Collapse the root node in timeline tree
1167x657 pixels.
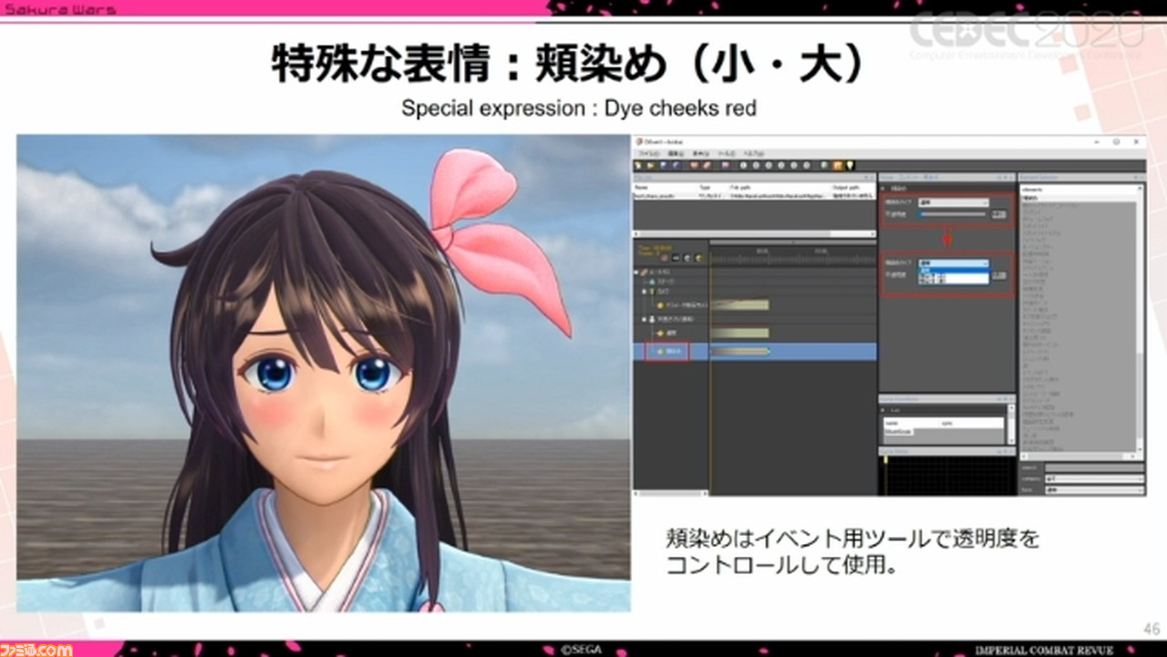pyautogui.click(x=636, y=272)
